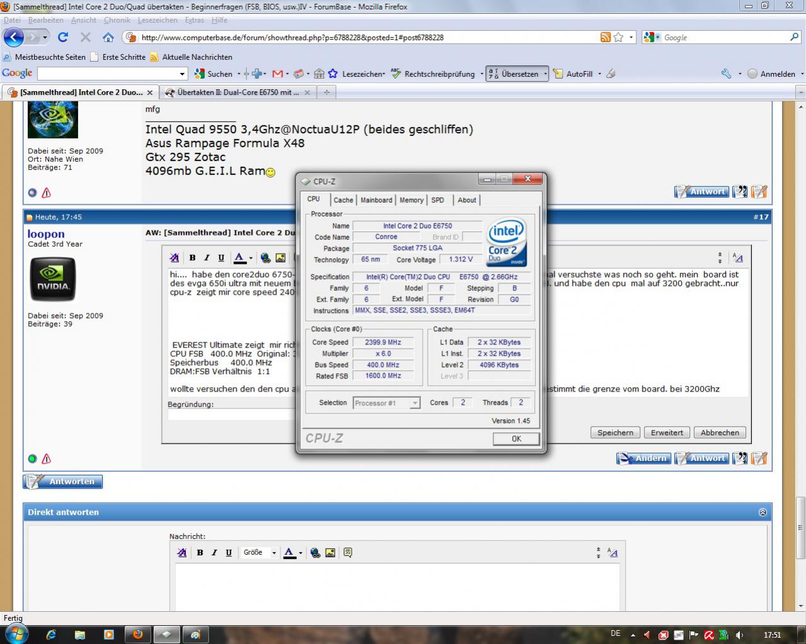Click the Ändern button on post #17
This screenshot has height=644, width=806.
[x=643, y=458]
